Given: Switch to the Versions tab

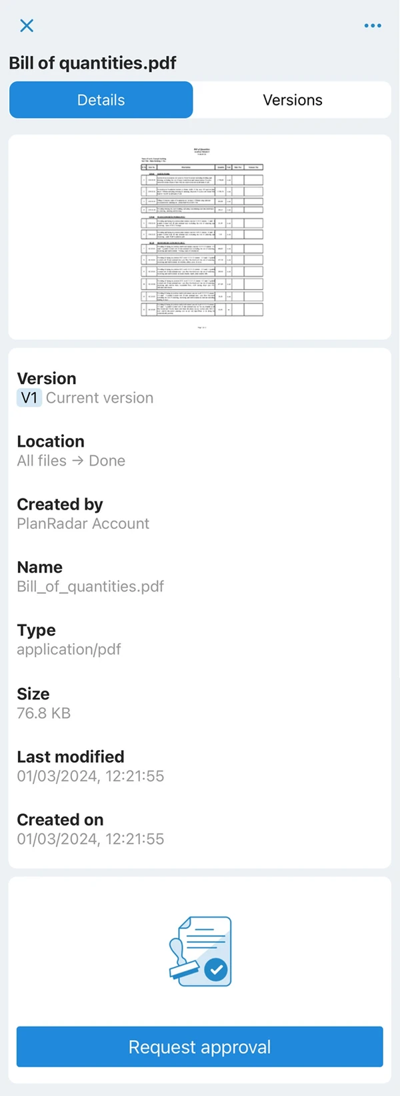Looking at the screenshot, I should pyautogui.click(x=292, y=100).
